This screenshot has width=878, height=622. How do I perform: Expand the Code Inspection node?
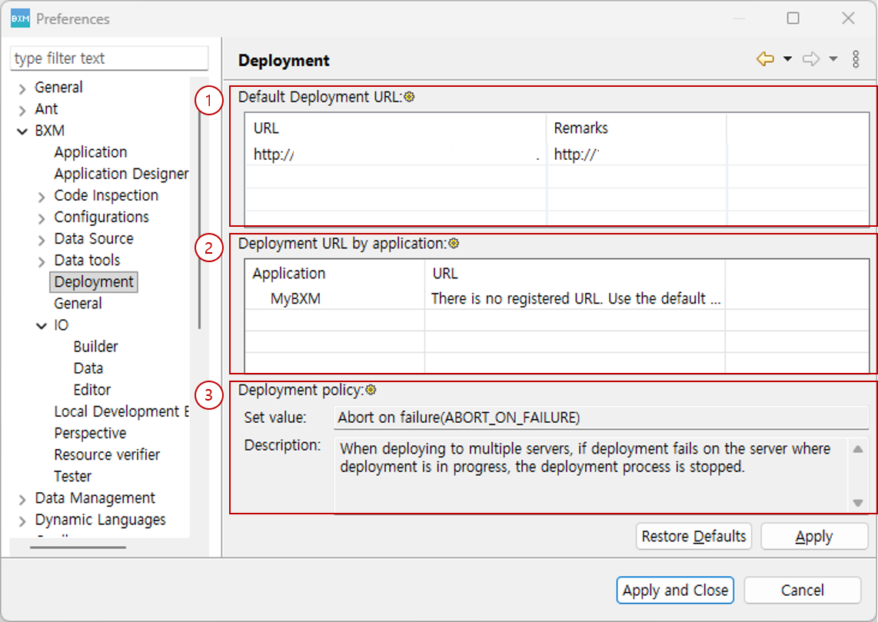point(42,197)
